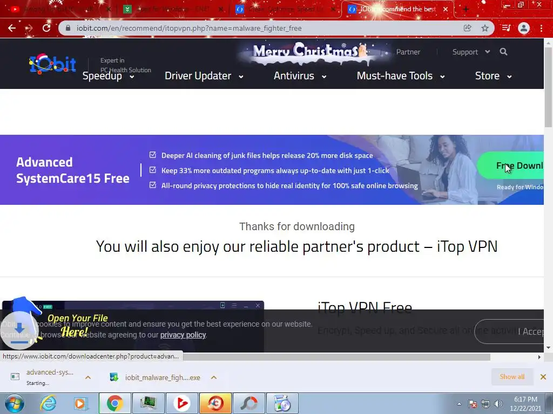Open the network tray icon
Viewport: 553px width, 414px height.
coord(485,404)
